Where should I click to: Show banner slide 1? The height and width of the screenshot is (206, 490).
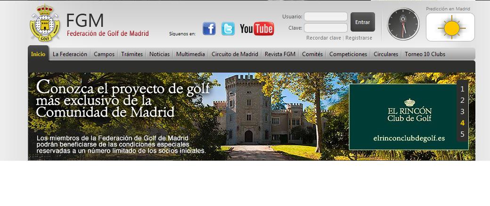463,89
